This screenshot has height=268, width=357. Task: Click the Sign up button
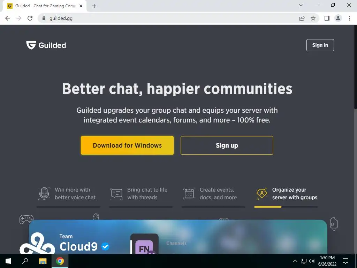point(227,146)
